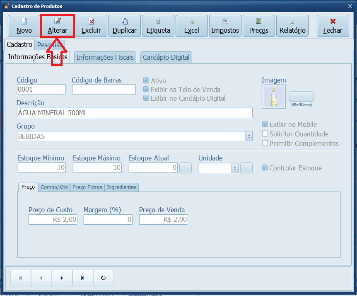Open the Etiqueta label tool
The image size is (357, 296).
pyautogui.click(x=158, y=26)
